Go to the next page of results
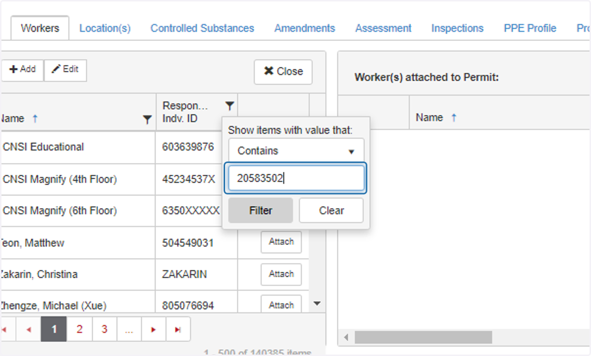The image size is (591, 356). coord(154,329)
